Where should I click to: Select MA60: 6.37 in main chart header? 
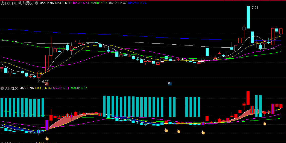click(x=99, y=3)
